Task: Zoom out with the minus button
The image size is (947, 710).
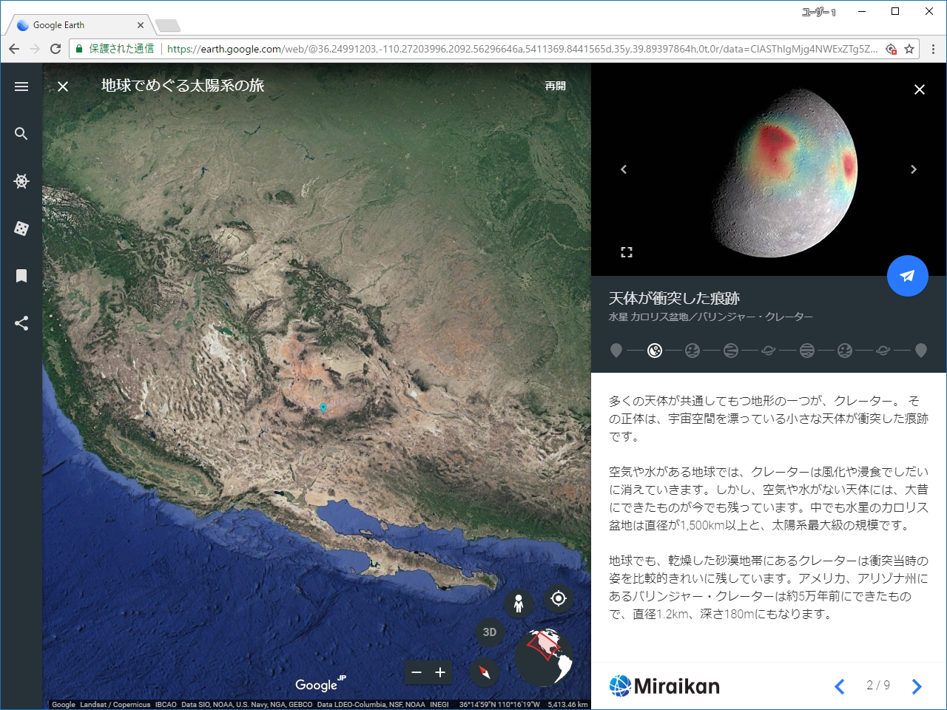Action: click(x=417, y=672)
